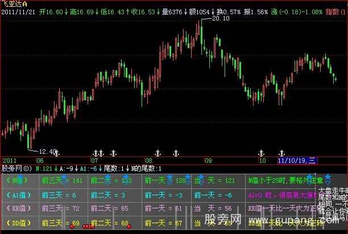
Task: Click the volume value 量6376
Action: coord(172,12)
